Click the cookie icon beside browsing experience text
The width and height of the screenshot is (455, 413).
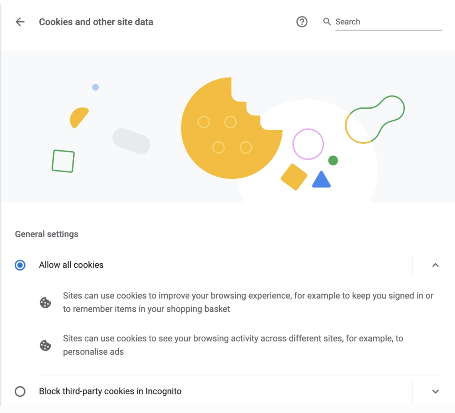45,303
